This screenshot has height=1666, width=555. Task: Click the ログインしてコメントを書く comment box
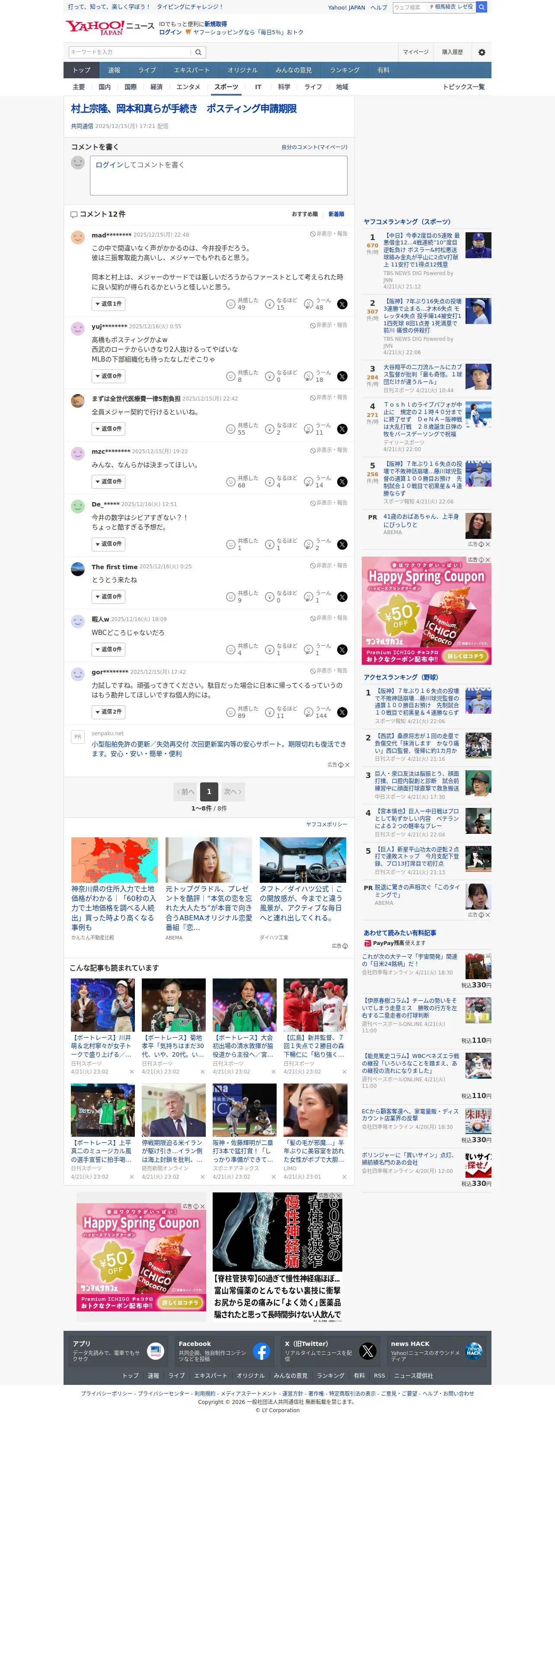[218, 175]
